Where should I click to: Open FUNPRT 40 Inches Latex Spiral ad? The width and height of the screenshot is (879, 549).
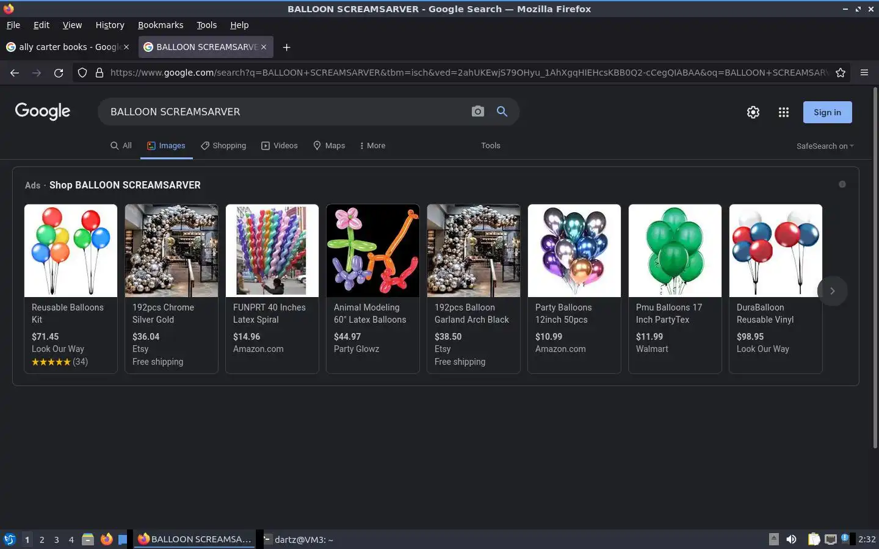point(272,289)
